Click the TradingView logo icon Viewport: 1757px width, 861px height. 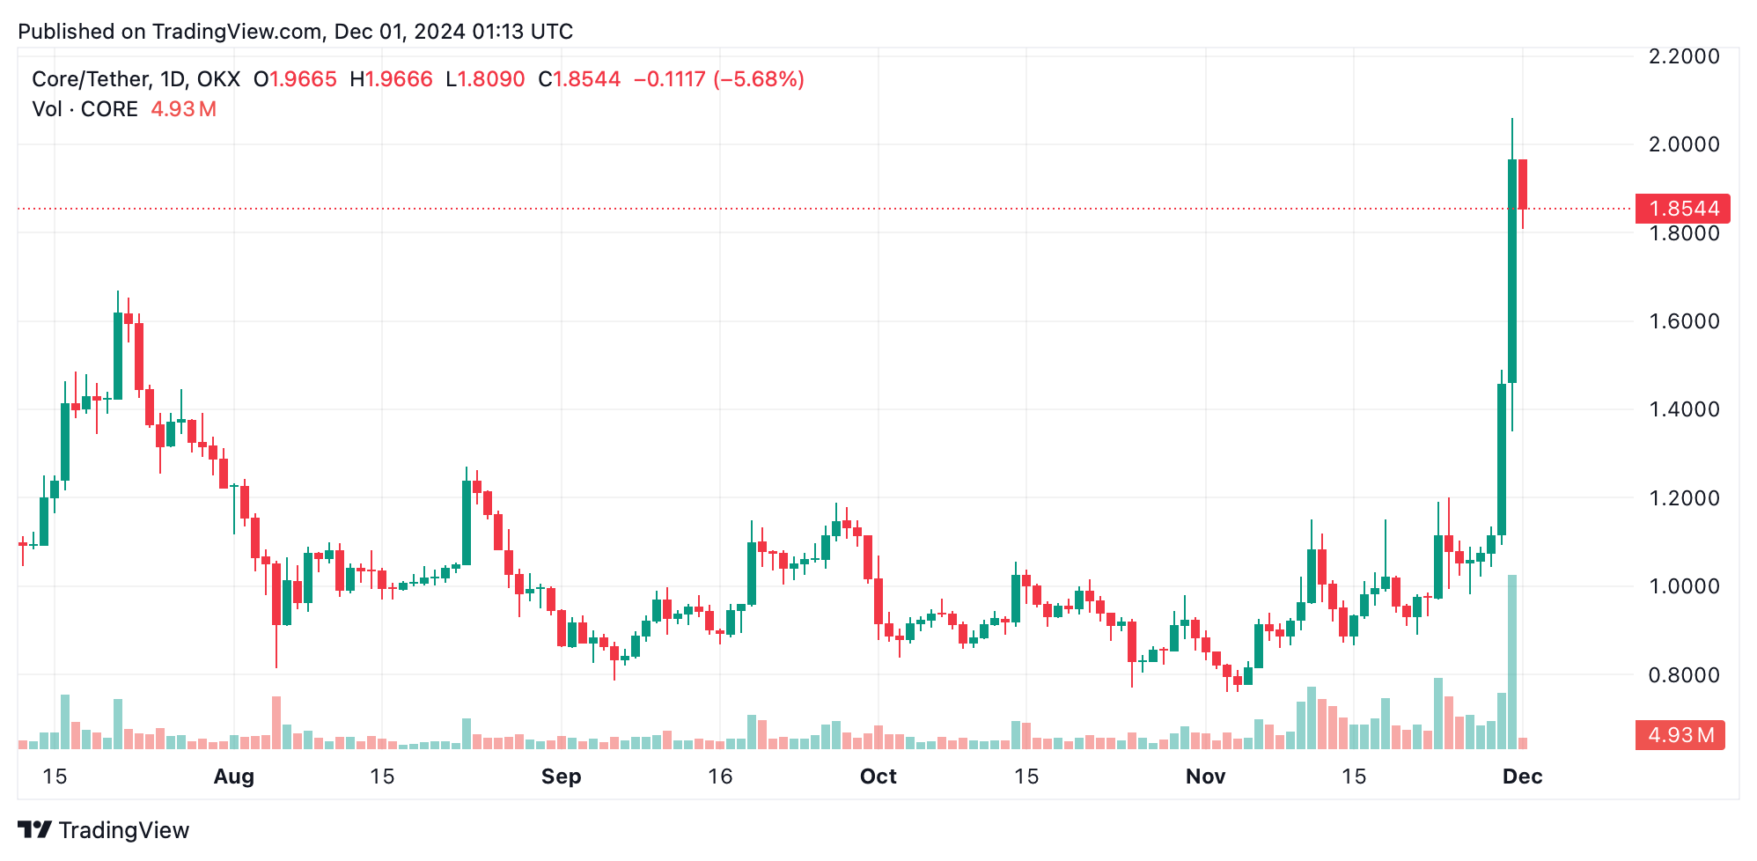pyautogui.click(x=35, y=829)
